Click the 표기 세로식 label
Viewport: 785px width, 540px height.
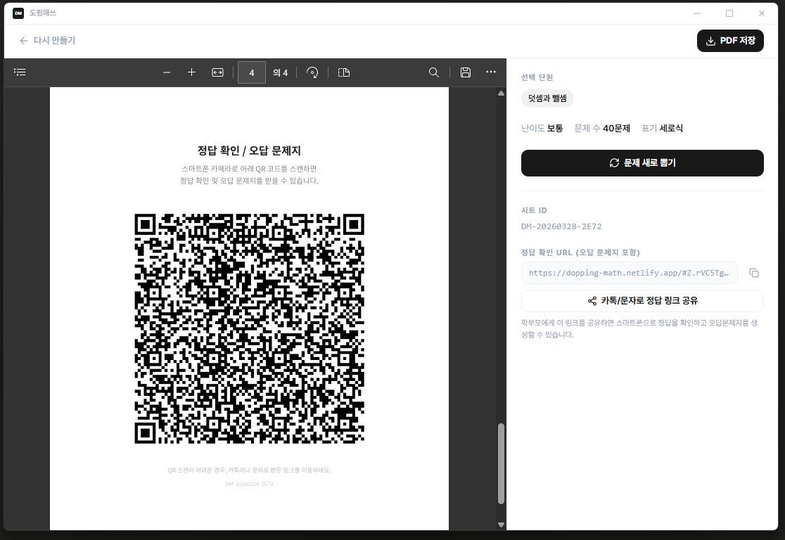tap(662, 128)
